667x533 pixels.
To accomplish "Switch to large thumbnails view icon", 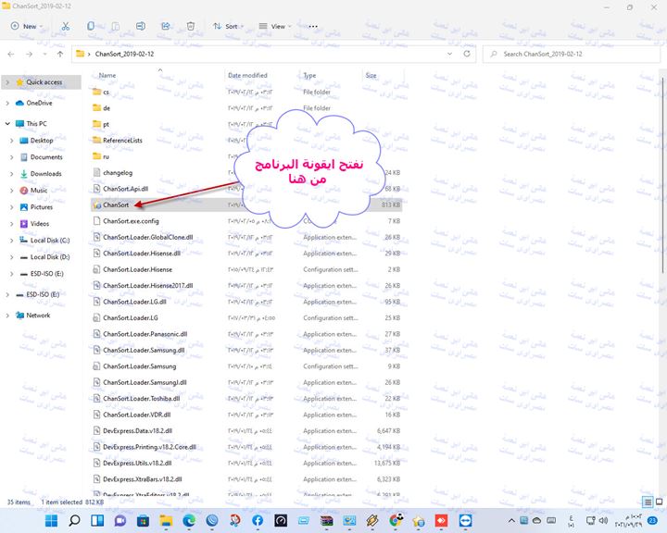I will point(659,502).
